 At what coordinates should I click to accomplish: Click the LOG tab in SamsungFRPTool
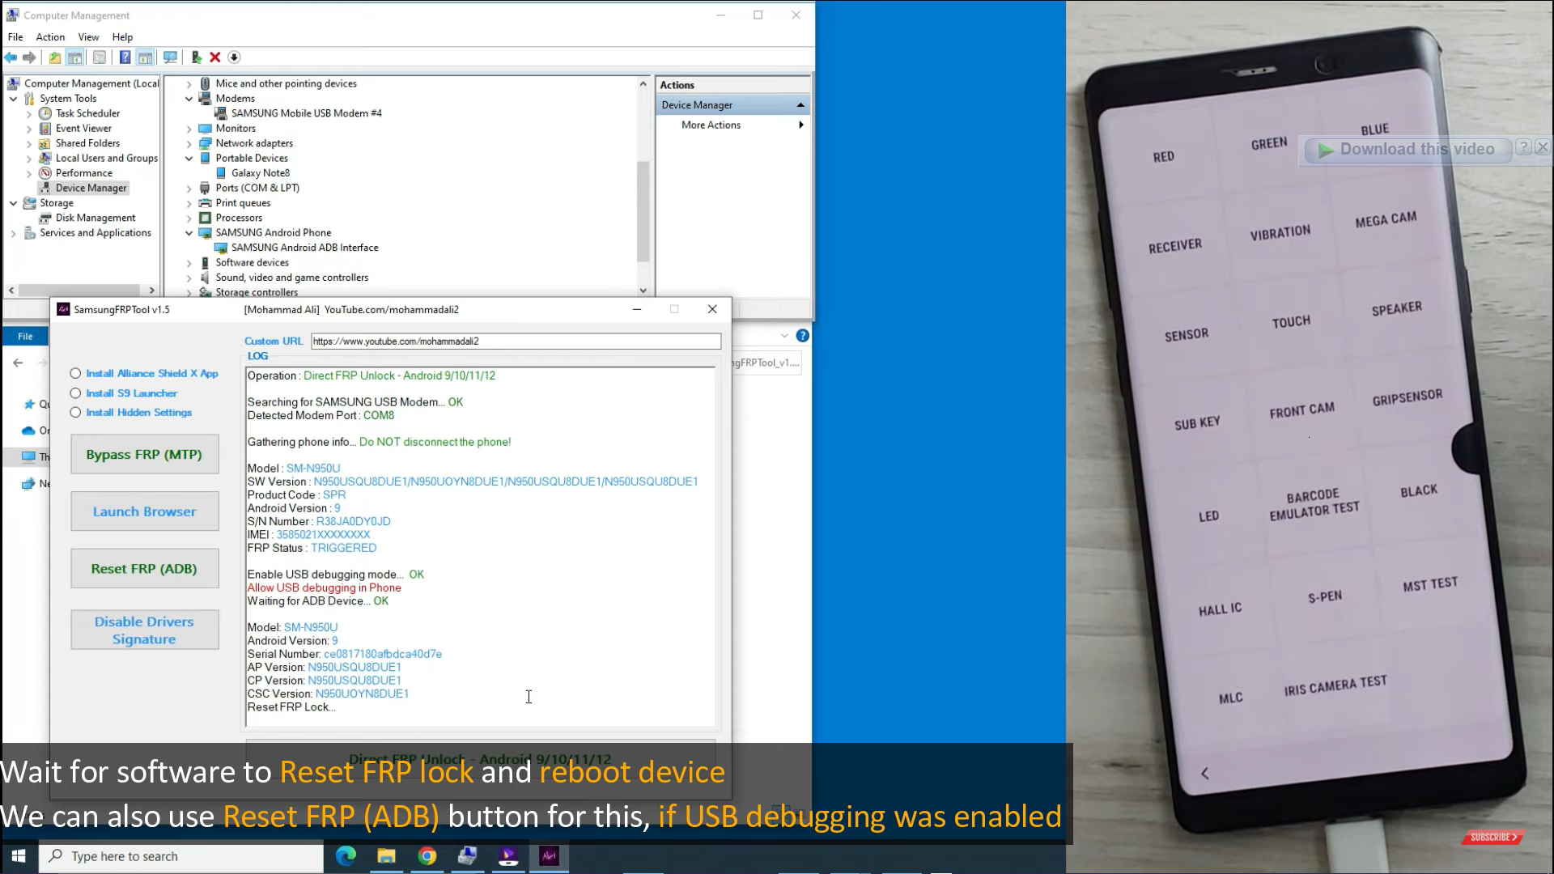tap(257, 355)
